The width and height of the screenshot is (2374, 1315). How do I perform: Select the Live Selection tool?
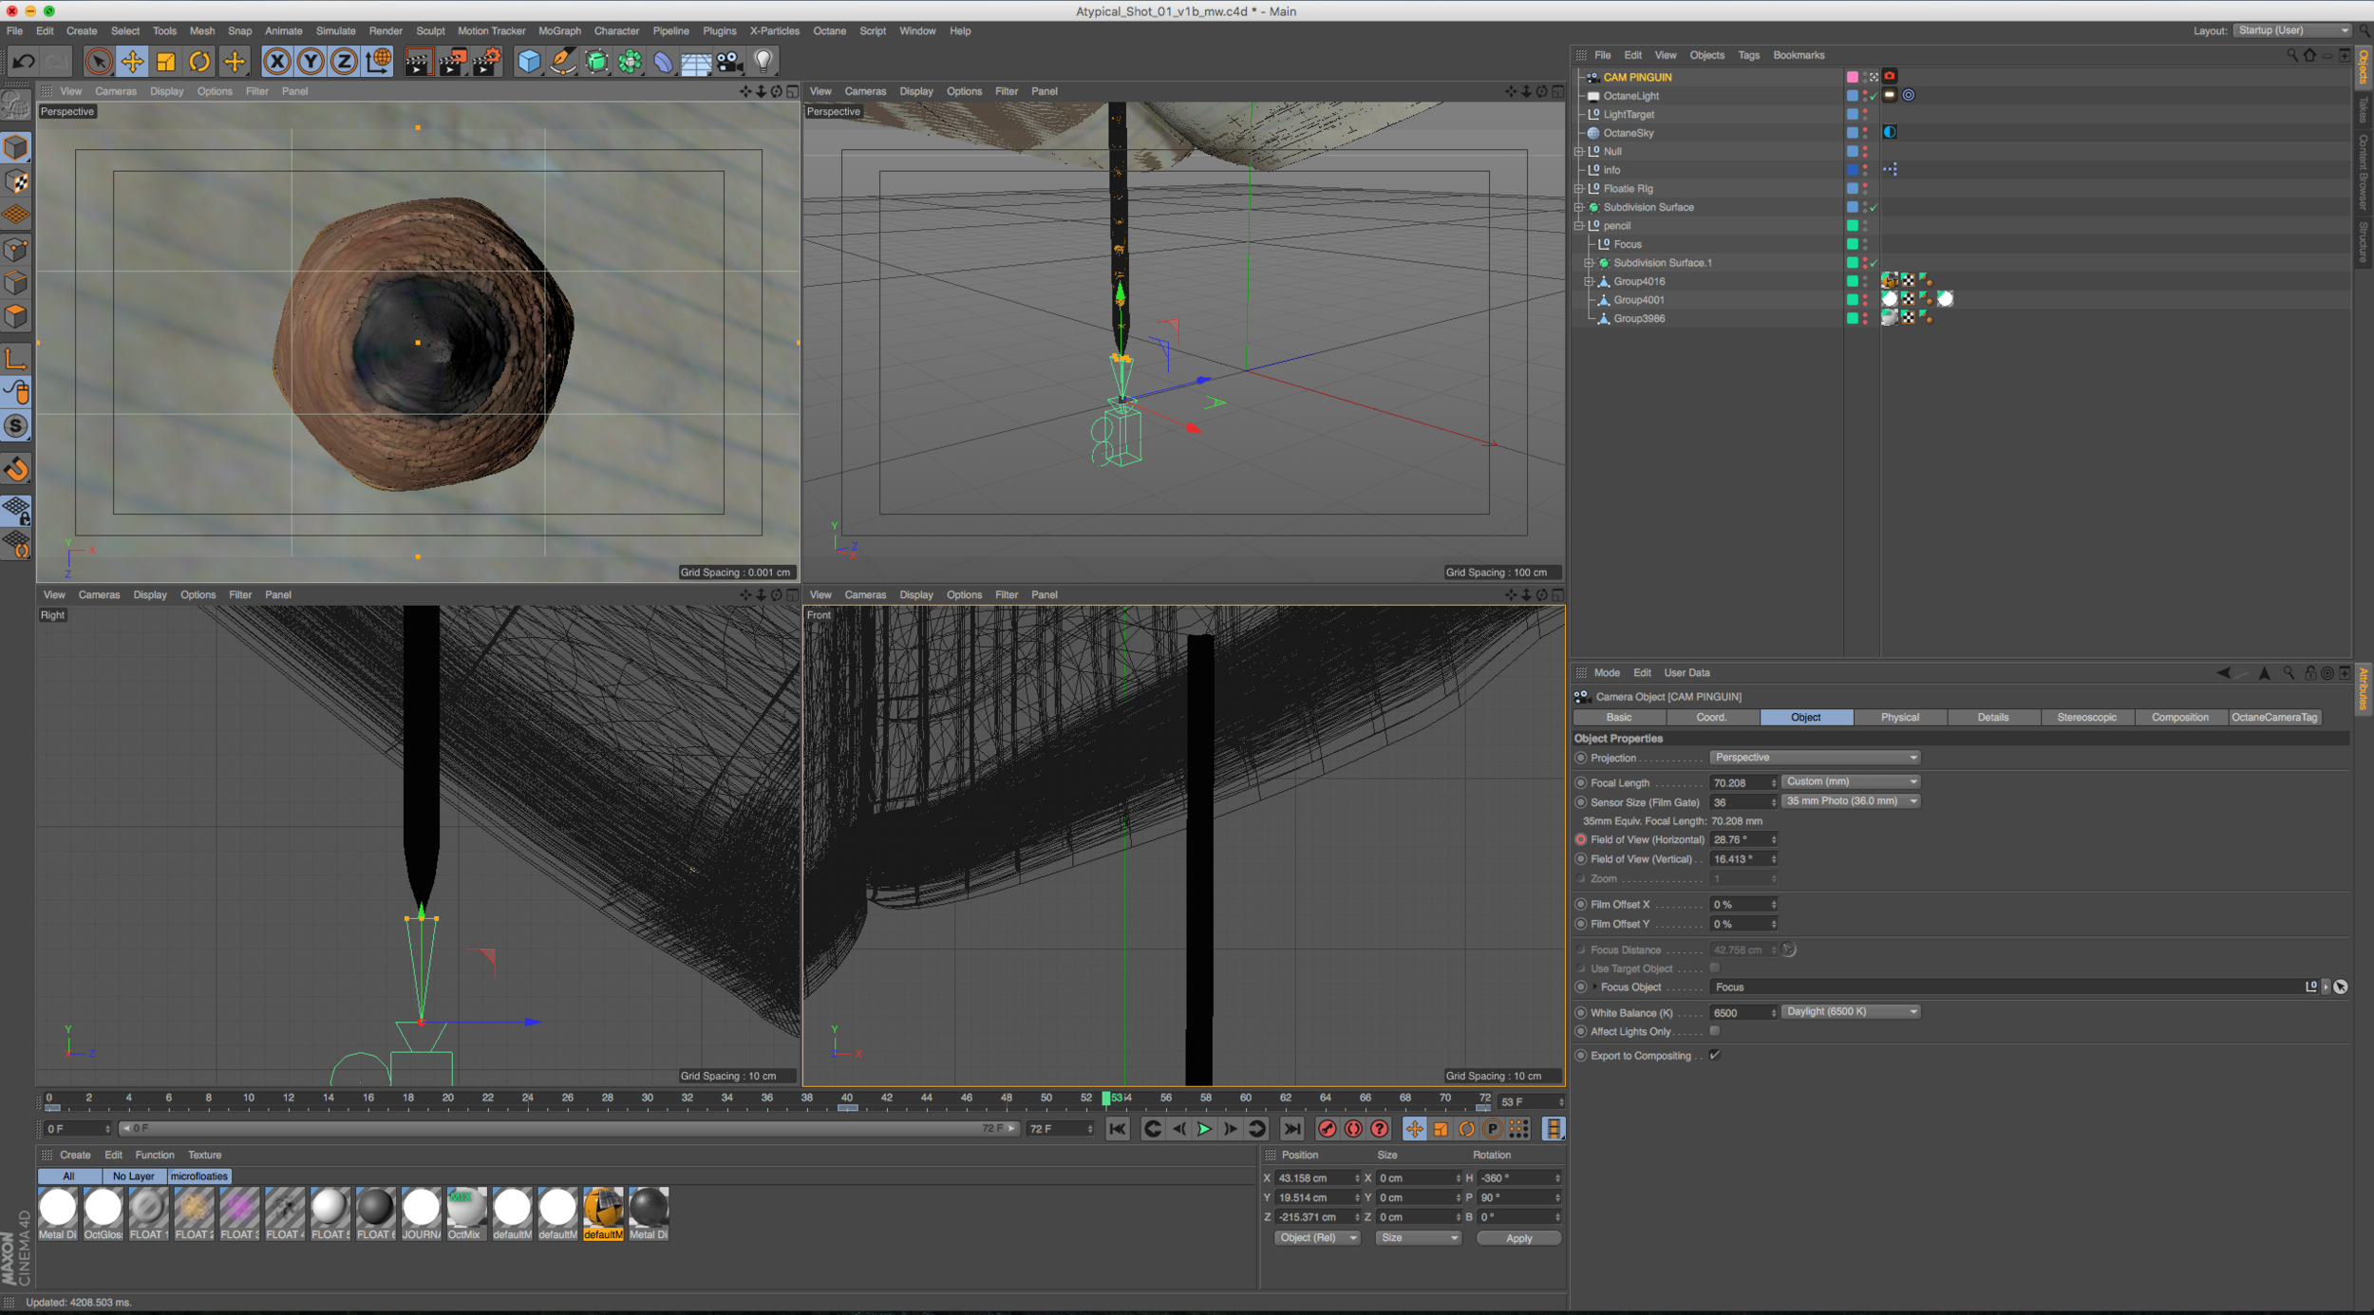point(98,62)
